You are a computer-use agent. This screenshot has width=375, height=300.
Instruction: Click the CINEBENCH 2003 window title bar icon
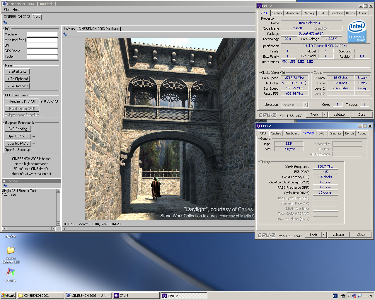4,4
